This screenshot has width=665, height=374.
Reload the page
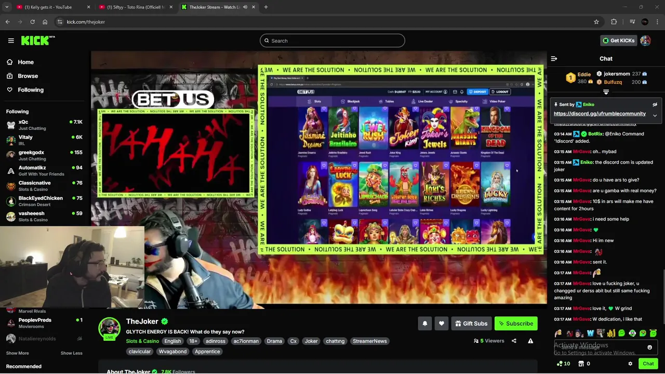(x=32, y=22)
